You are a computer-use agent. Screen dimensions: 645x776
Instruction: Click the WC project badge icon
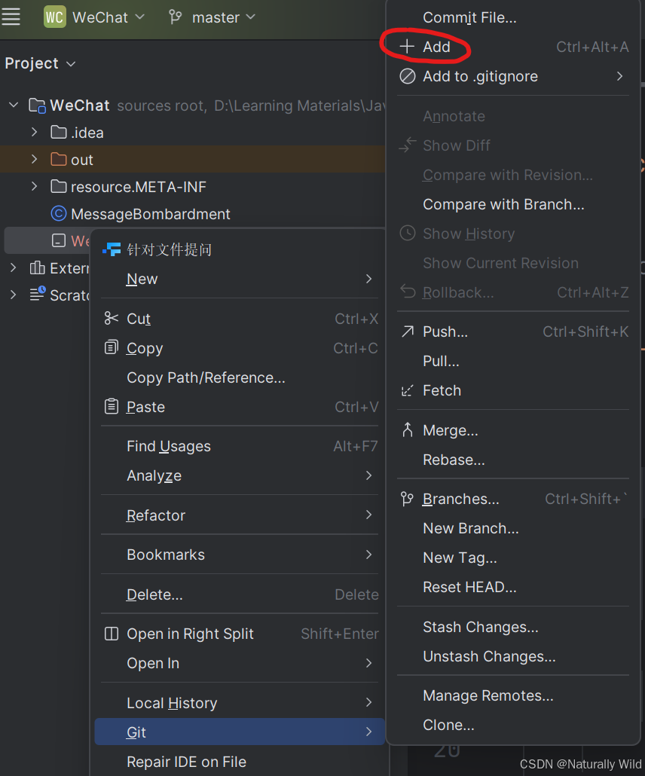pyautogui.click(x=54, y=17)
